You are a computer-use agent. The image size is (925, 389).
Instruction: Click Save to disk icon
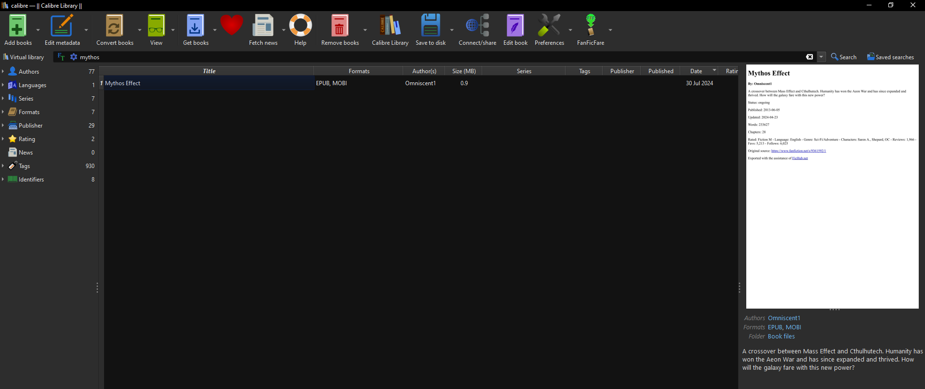(430, 26)
